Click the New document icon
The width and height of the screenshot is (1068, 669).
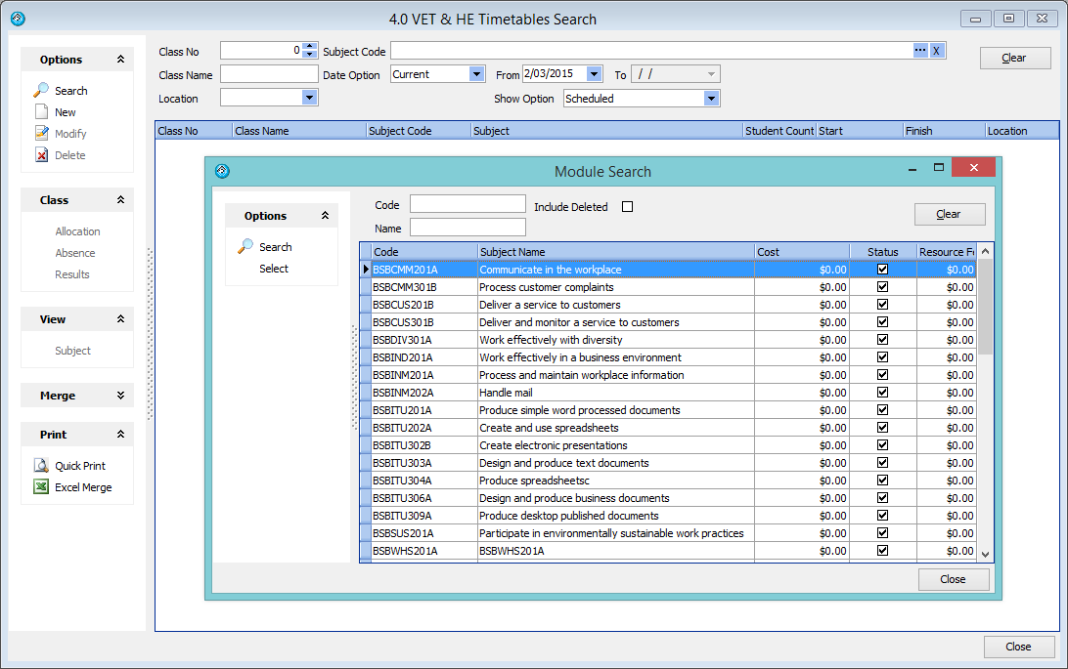(x=41, y=112)
